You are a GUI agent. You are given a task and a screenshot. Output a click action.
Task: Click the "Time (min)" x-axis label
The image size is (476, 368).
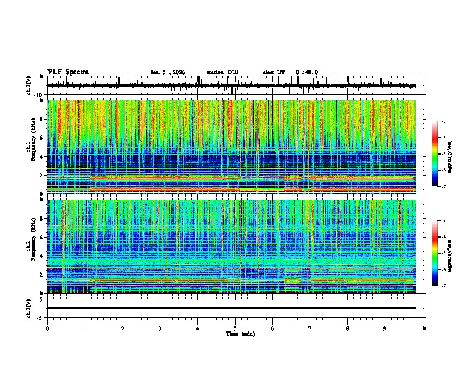coord(240,333)
